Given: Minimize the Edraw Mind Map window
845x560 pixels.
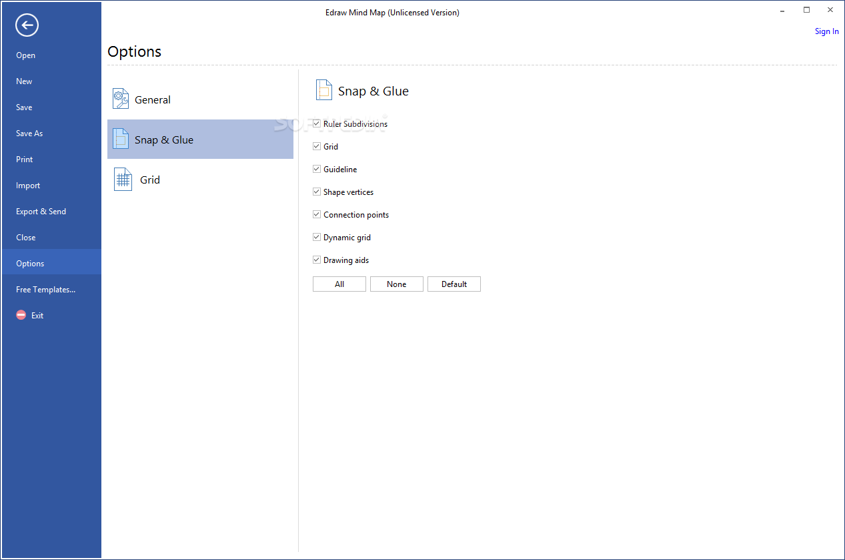Looking at the screenshot, I should 783,9.
